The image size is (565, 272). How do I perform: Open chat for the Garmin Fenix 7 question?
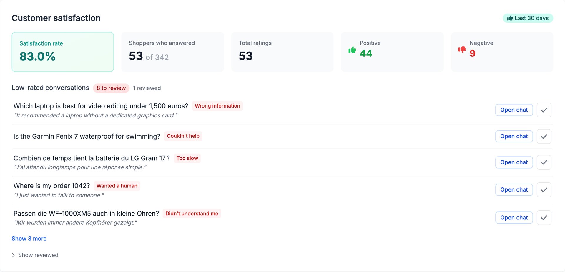click(514, 136)
